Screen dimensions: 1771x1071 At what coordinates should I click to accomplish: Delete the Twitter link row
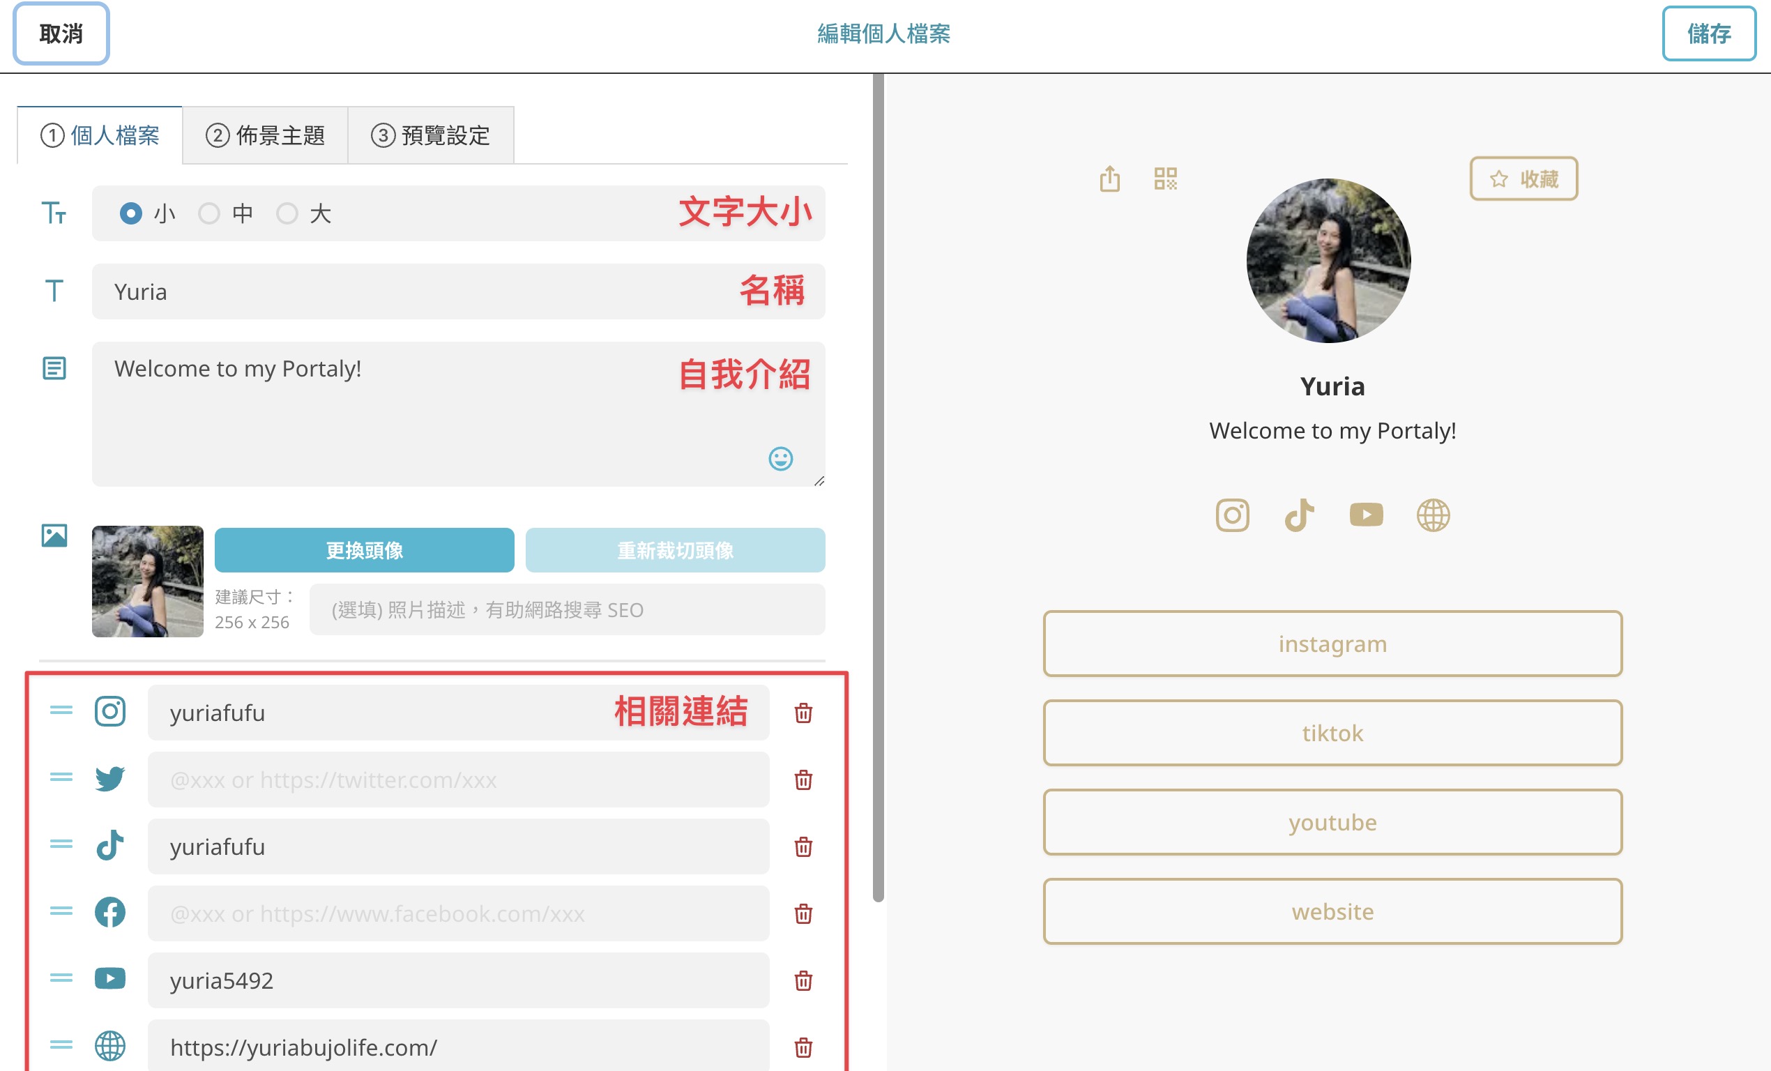pos(803,779)
